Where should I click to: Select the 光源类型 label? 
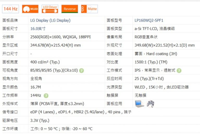[x=114, y=87]
